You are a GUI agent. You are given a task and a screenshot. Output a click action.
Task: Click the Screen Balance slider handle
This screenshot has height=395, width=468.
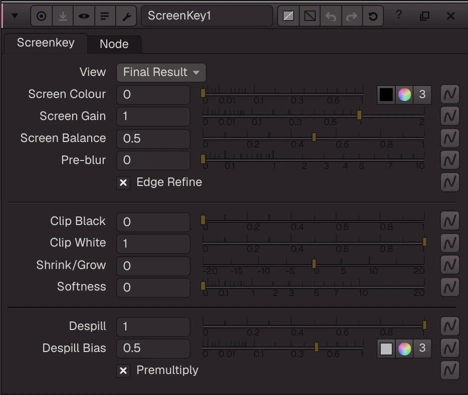coord(314,137)
